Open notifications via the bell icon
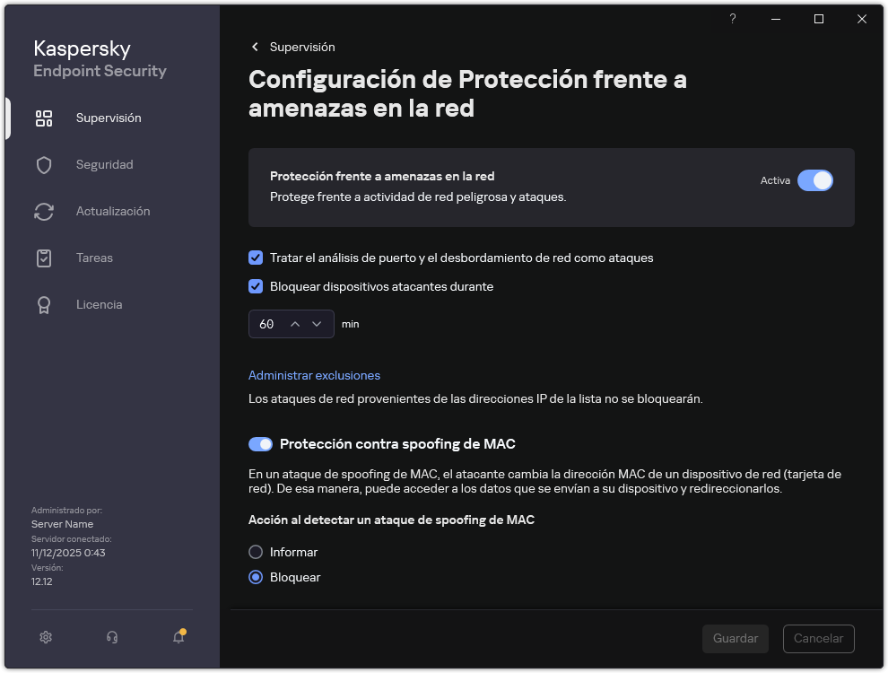Image resolution: width=888 pixels, height=673 pixels. coord(178,637)
